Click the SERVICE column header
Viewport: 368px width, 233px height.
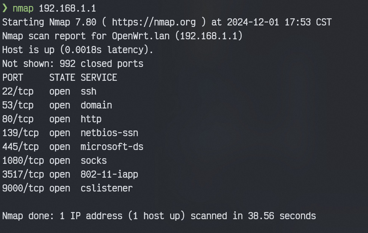click(99, 77)
